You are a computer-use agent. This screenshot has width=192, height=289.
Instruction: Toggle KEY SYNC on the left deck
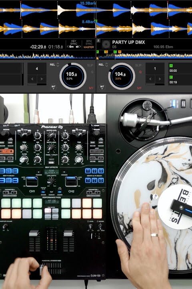pyautogui.click(x=74, y=42)
